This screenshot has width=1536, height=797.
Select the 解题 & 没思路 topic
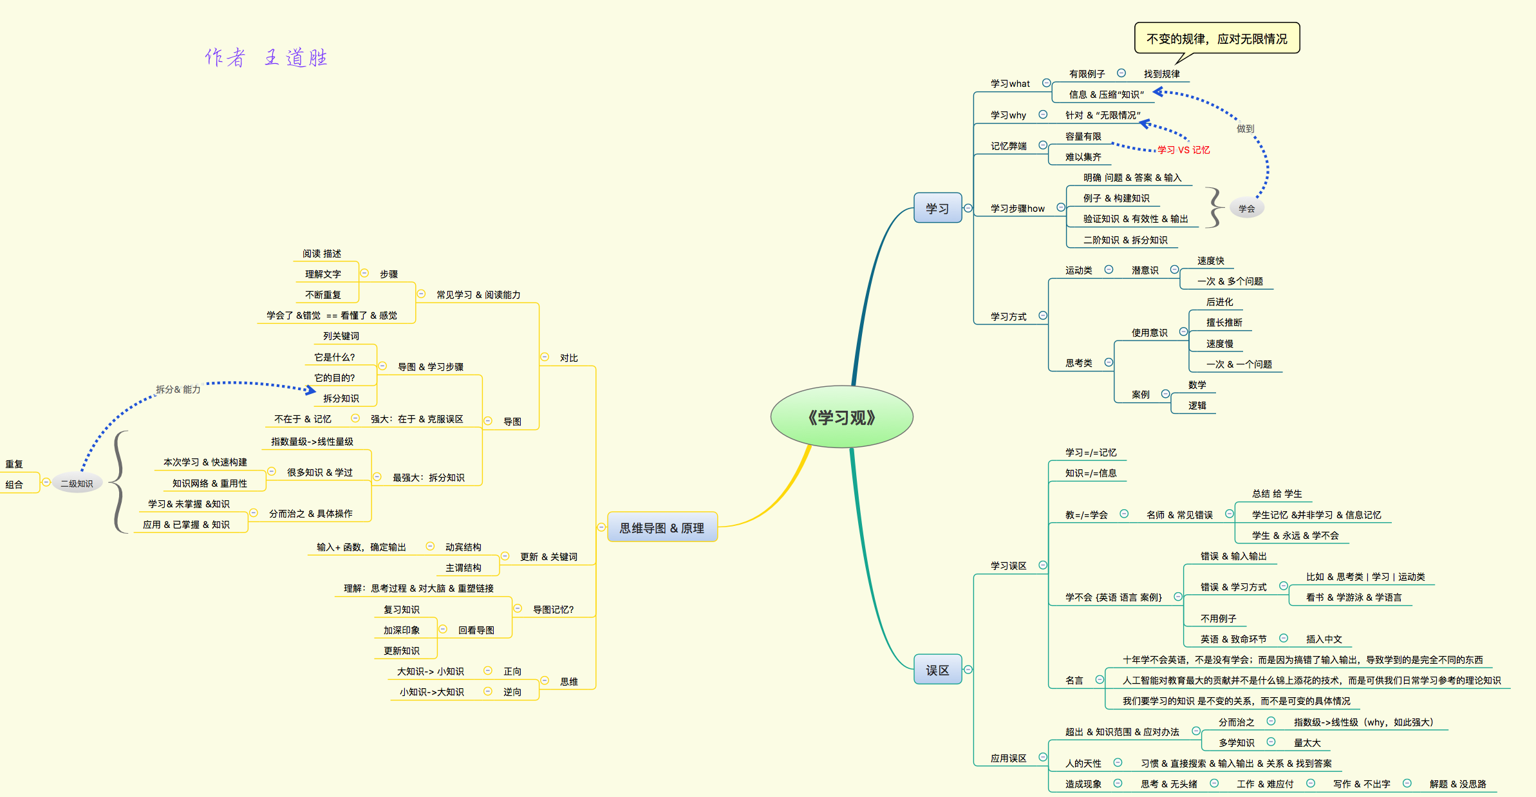tap(1457, 784)
